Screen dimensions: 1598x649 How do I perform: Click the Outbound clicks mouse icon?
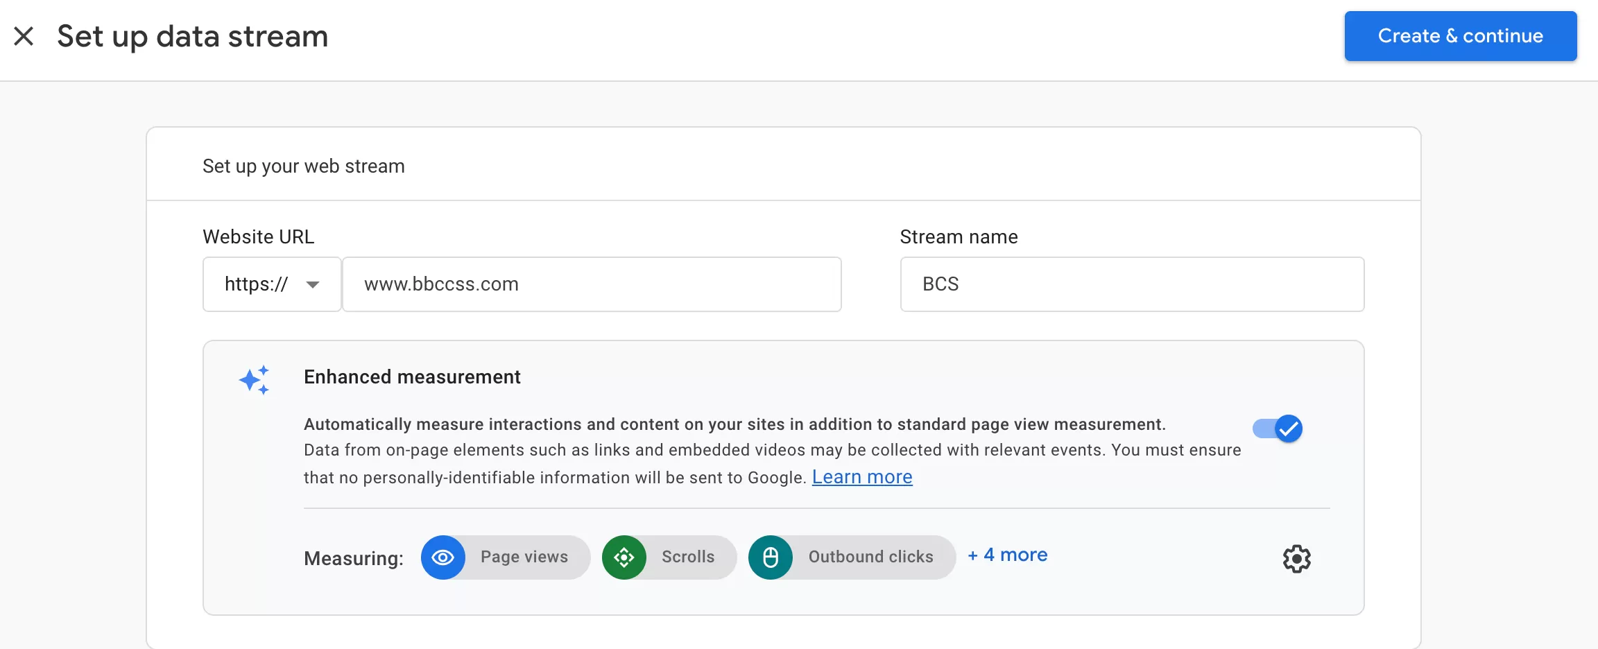click(x=771, y=557)
